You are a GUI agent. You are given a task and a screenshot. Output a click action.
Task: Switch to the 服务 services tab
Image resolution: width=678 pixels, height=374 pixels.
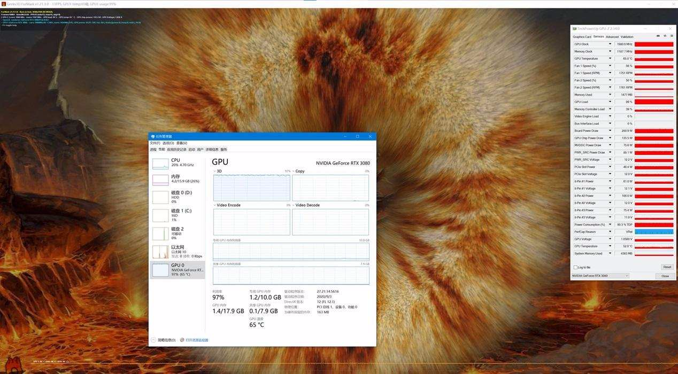(224, 150)
